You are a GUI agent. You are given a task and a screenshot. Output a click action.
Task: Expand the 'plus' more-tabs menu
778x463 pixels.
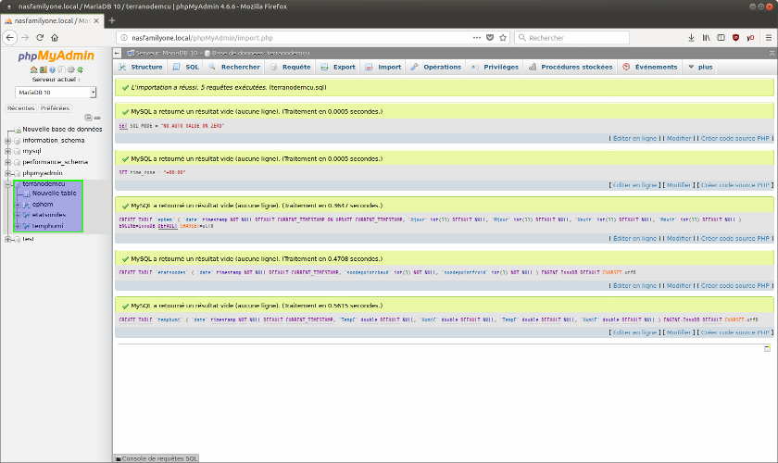click(x=700, y=67)
